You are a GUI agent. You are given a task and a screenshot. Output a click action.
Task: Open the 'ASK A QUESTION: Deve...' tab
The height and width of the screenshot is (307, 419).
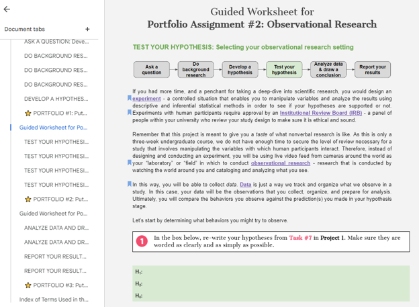coord(56,42)
